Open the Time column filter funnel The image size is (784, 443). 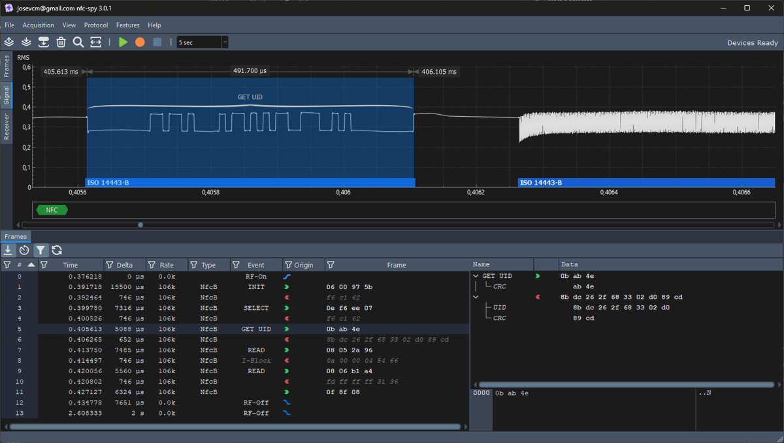coord(44,265)
